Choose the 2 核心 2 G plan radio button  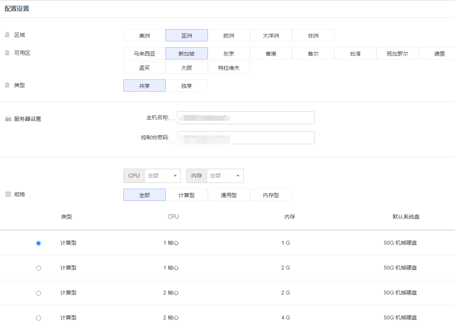38,293
